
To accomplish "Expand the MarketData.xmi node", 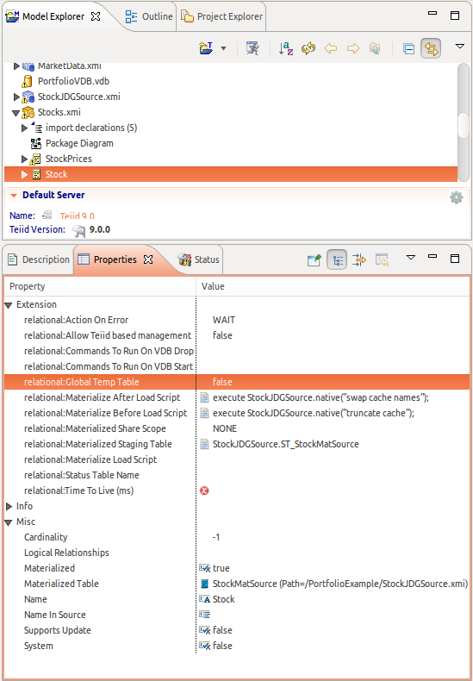I will point(16,66).
